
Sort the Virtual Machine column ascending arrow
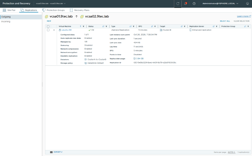[x=81, y=26]
